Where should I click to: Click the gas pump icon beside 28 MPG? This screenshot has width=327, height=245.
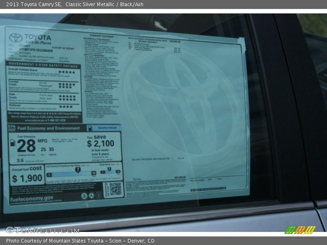13,143
